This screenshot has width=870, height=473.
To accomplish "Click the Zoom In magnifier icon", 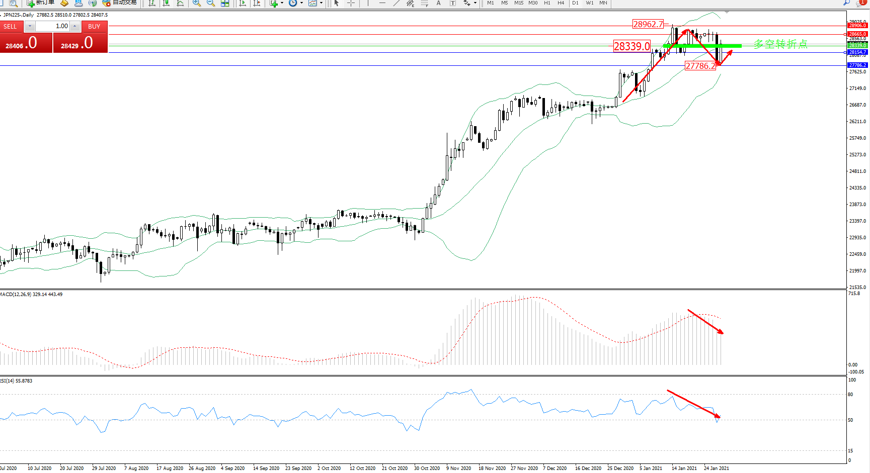I will pyautogui.click(x=196, y=3).
